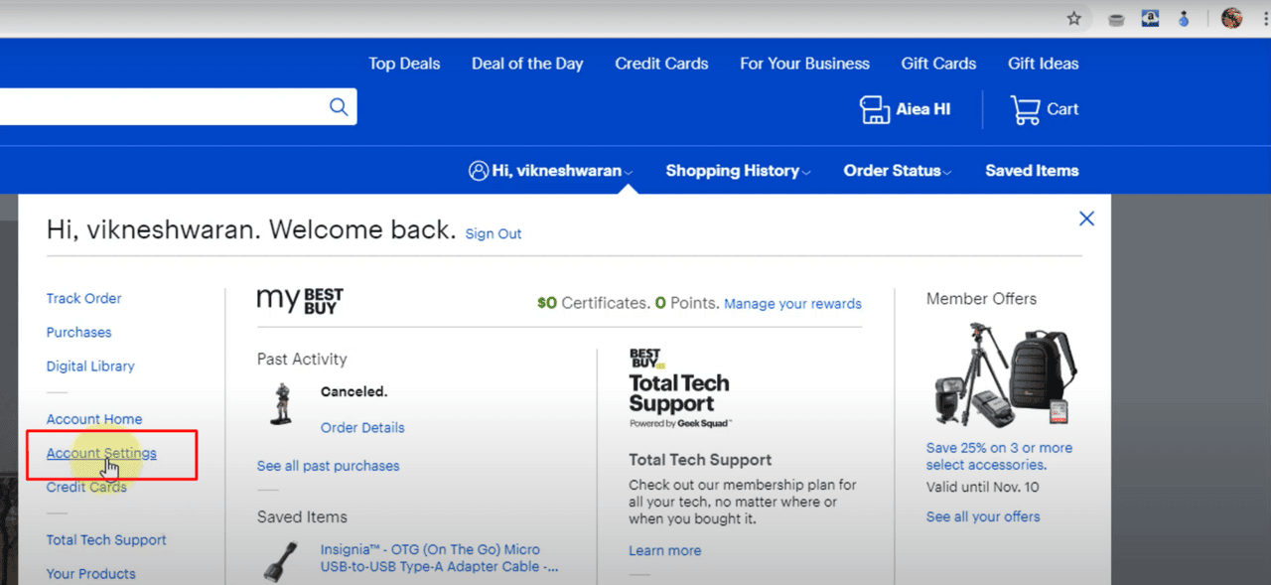
Task: Click the bookmark star icon
Action: point(1073,18)
